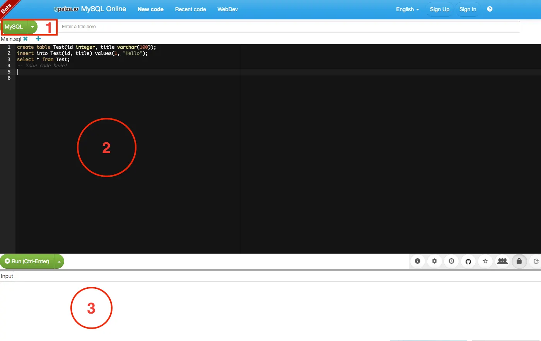Viewport: 541px width, 341px height.
Task: Expand the Run button options arrow
Action: point(59,261)
